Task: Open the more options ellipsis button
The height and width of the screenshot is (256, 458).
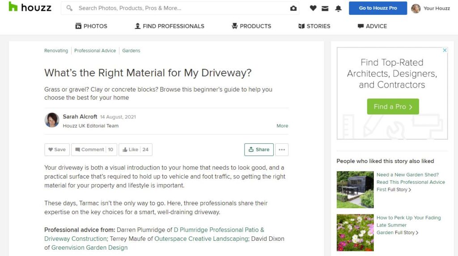Action: [282, 150]
